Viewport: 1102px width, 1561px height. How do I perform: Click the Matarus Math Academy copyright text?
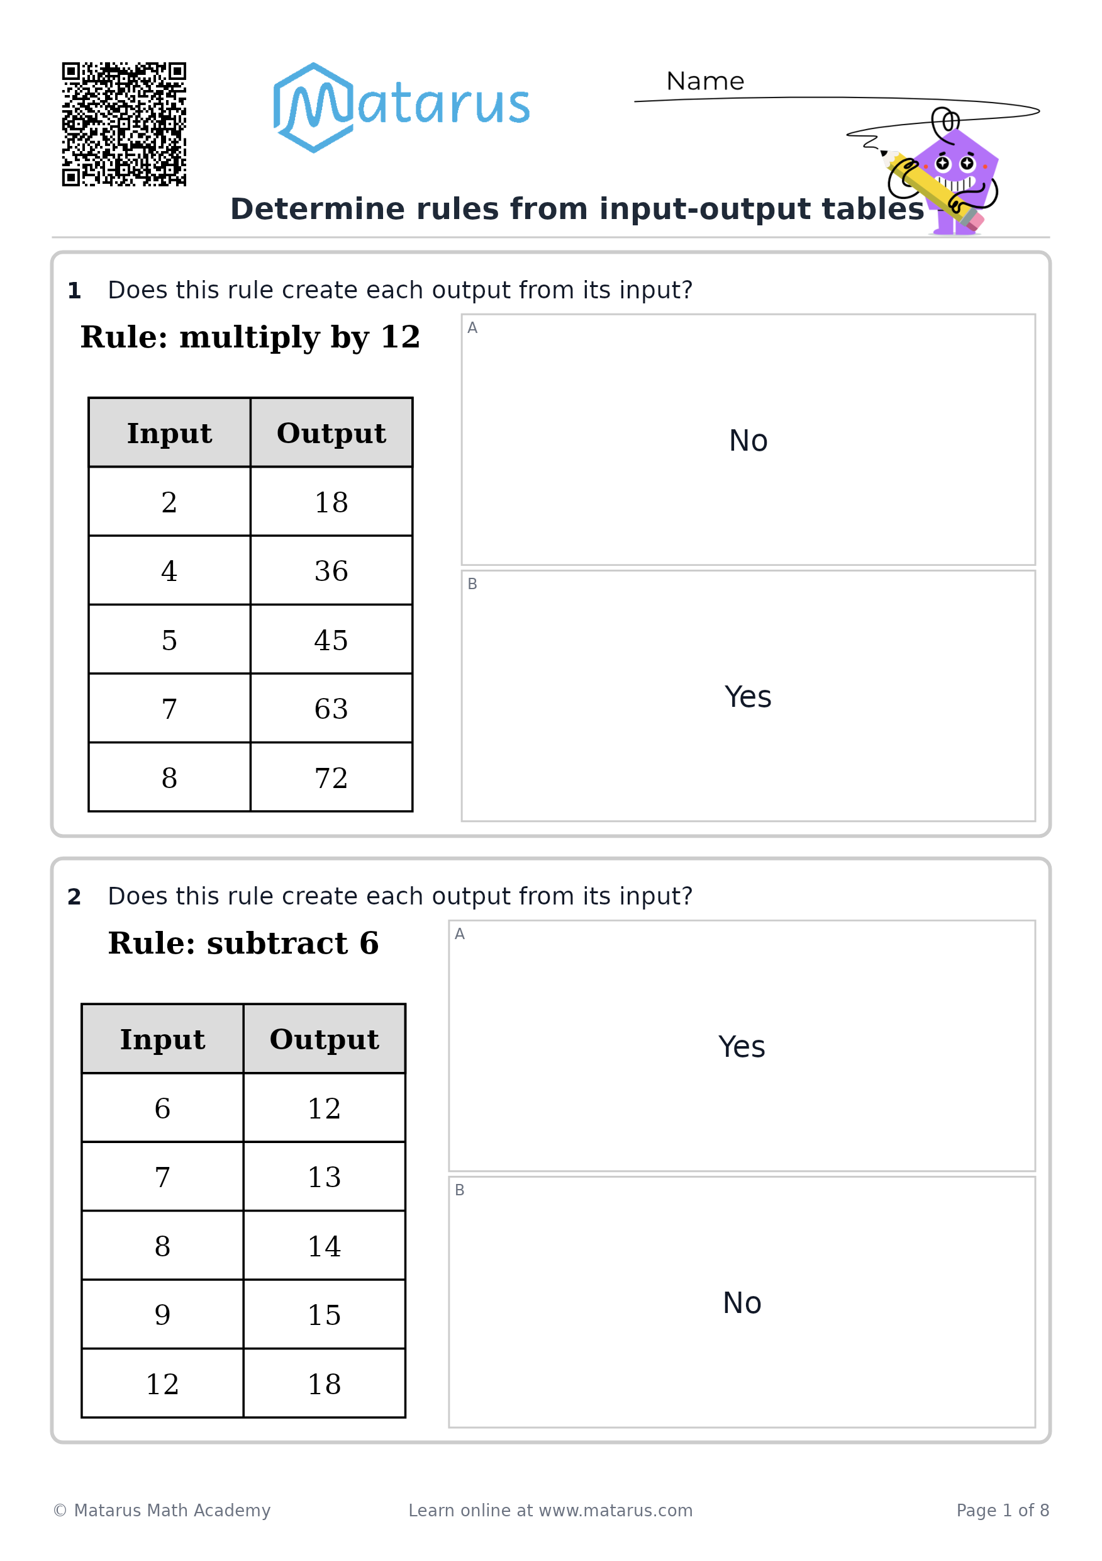pos(162,1510)
